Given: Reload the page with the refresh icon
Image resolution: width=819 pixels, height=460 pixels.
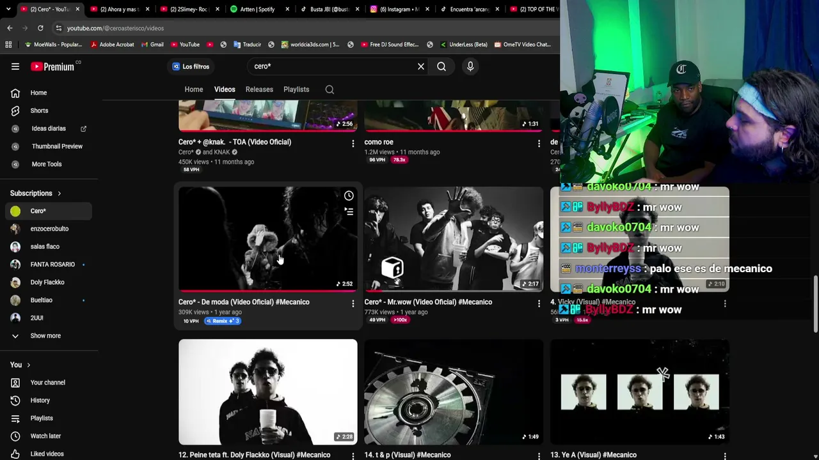Looking at the screenshot, I should 40,28.
